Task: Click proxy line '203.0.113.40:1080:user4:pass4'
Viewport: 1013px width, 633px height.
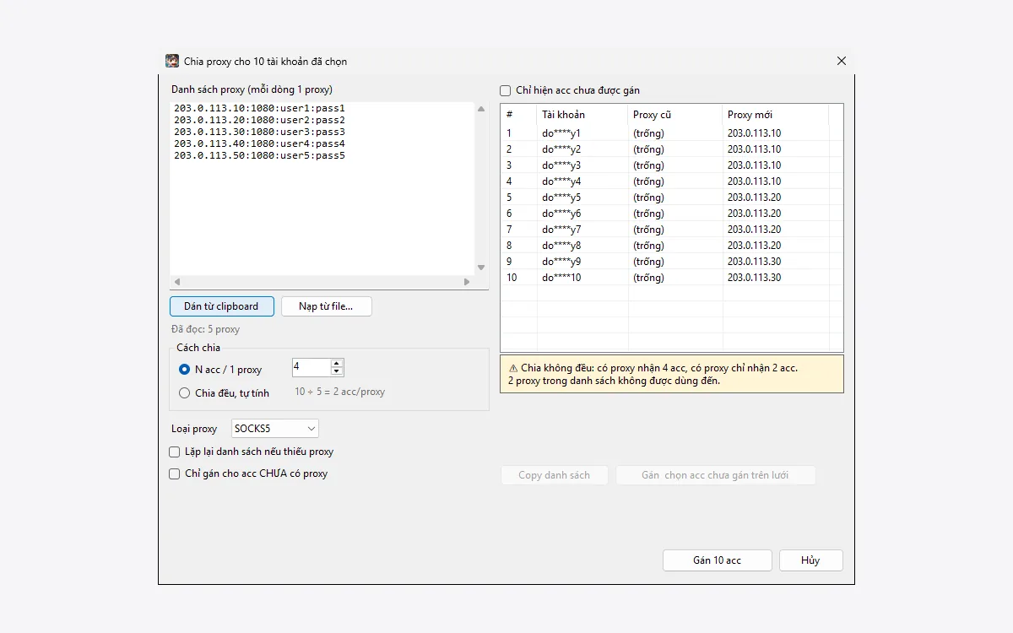Action: [259, 144]
